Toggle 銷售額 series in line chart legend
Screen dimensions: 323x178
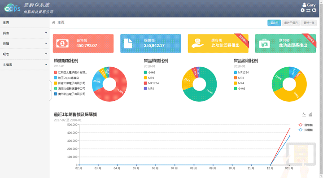point(306,125)
